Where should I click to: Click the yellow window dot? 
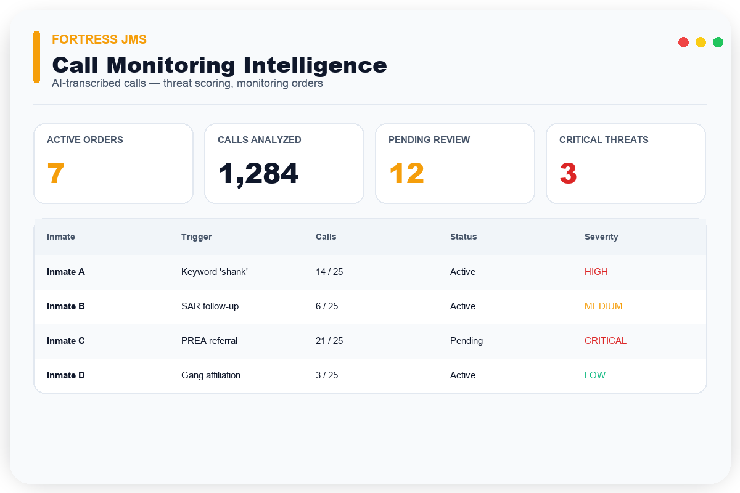click(x=701, y=42)
